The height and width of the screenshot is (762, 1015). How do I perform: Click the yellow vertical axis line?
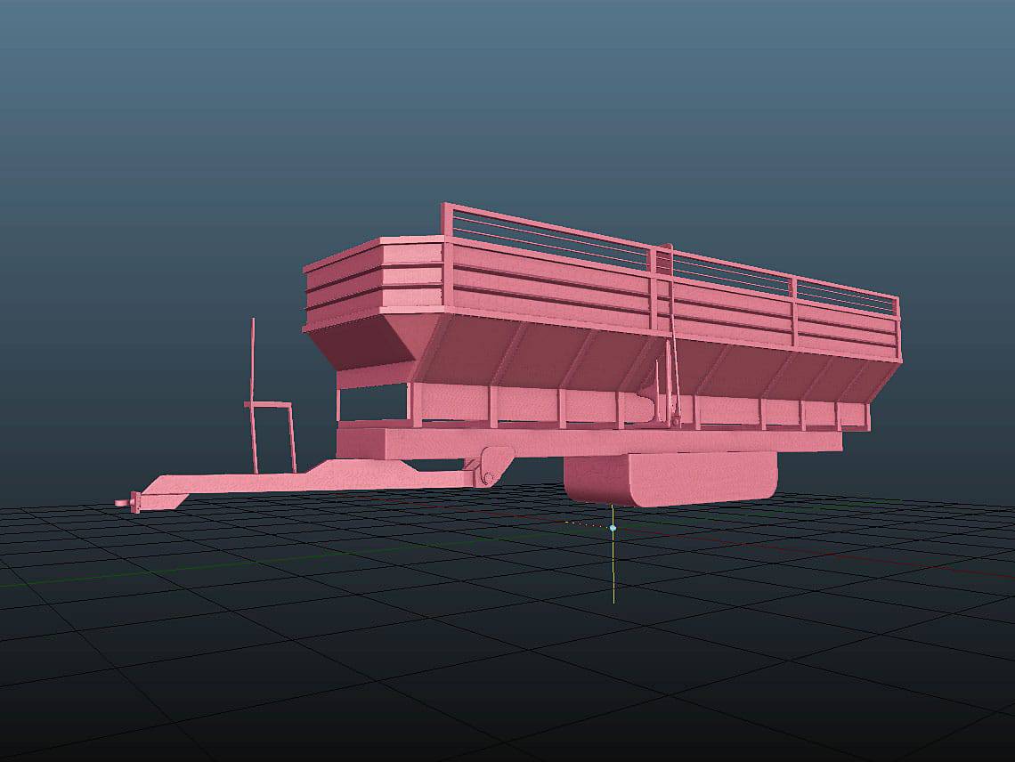click(613, 570)
